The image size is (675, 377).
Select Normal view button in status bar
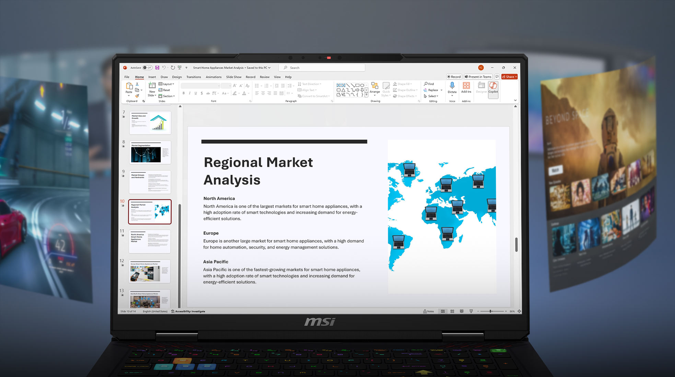(x=443, y=311)
